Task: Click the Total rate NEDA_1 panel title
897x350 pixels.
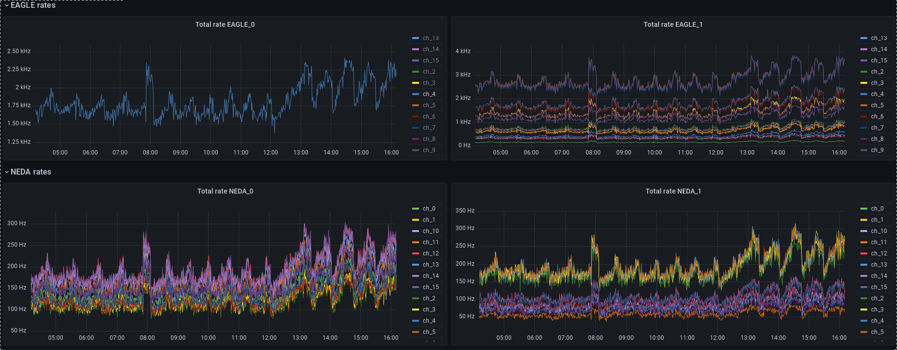Action: (x=673, y=191)
